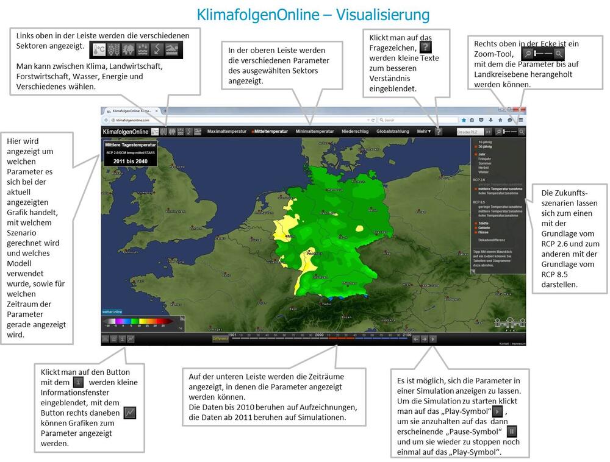610x462 pixels.
Task: Show parameter graphs via the chart icon
Action: pyautogui.click(x=129, y=339)
